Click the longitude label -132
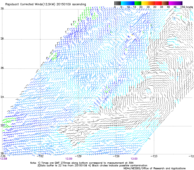This screenshot has height=170, width=194. [41, 156]
